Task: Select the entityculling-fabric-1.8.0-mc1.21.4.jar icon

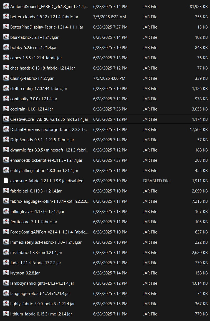Action: point(6,170)
